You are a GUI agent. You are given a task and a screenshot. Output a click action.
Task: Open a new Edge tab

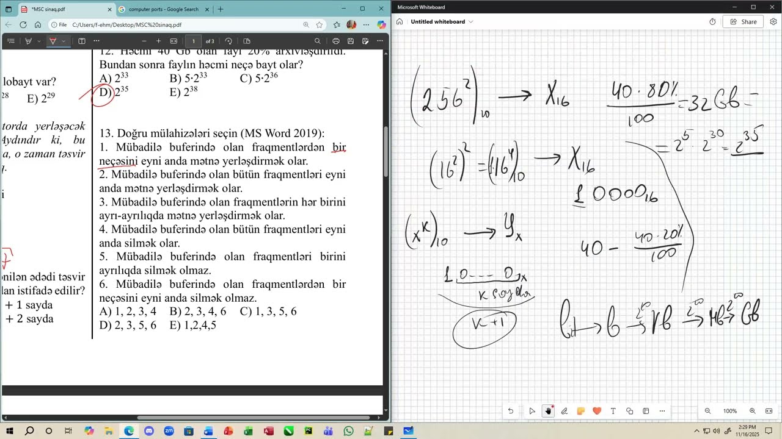pyautogui.click(x=221, y=9)
